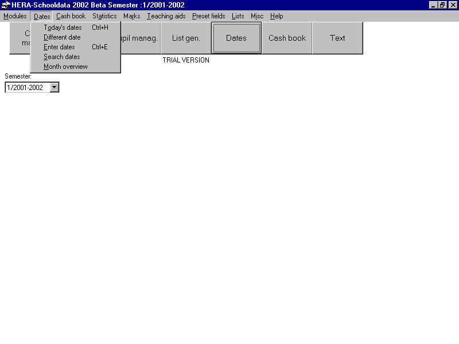Click the Text module button
459x344 pixels.
point(337,38)
